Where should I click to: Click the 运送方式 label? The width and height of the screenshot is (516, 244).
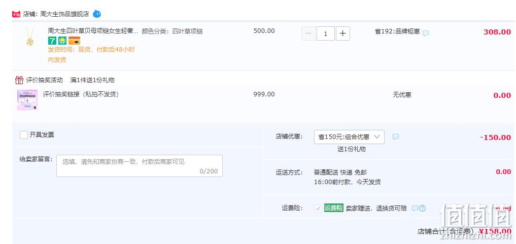point(289,172)
